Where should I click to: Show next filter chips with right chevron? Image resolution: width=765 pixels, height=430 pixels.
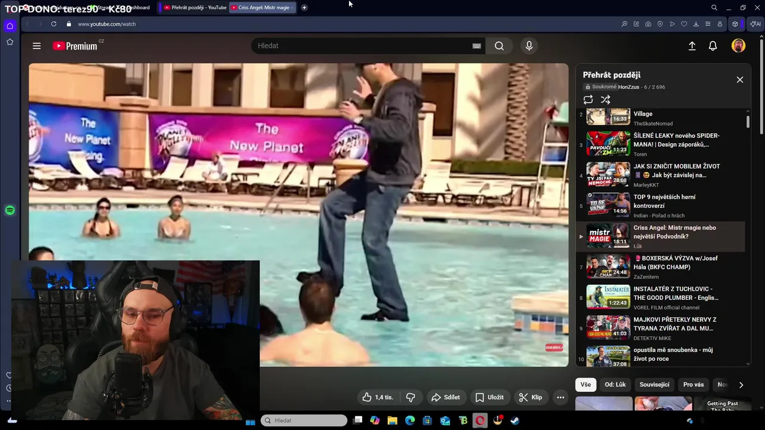tap(741, 385)
